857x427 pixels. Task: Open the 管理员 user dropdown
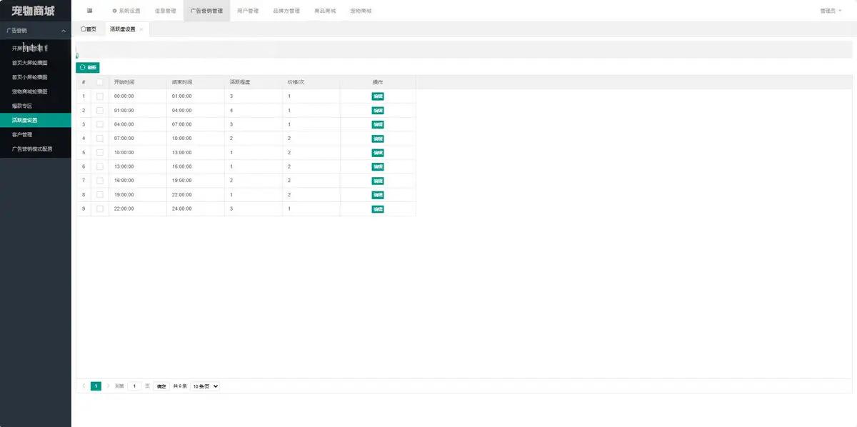(831, 11)
